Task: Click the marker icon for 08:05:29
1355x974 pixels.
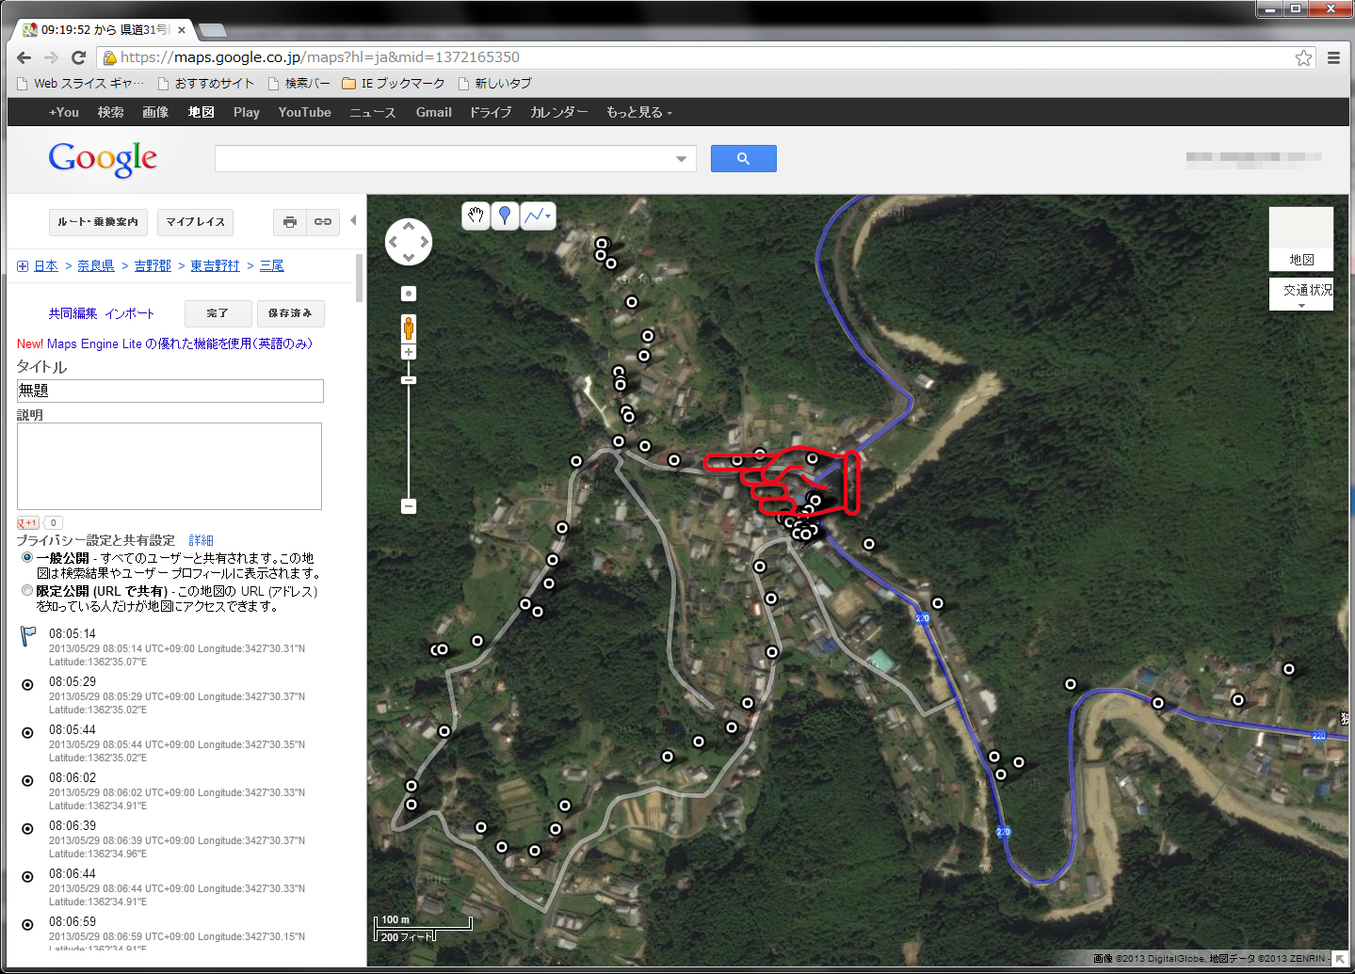Action: click(27, 685)
